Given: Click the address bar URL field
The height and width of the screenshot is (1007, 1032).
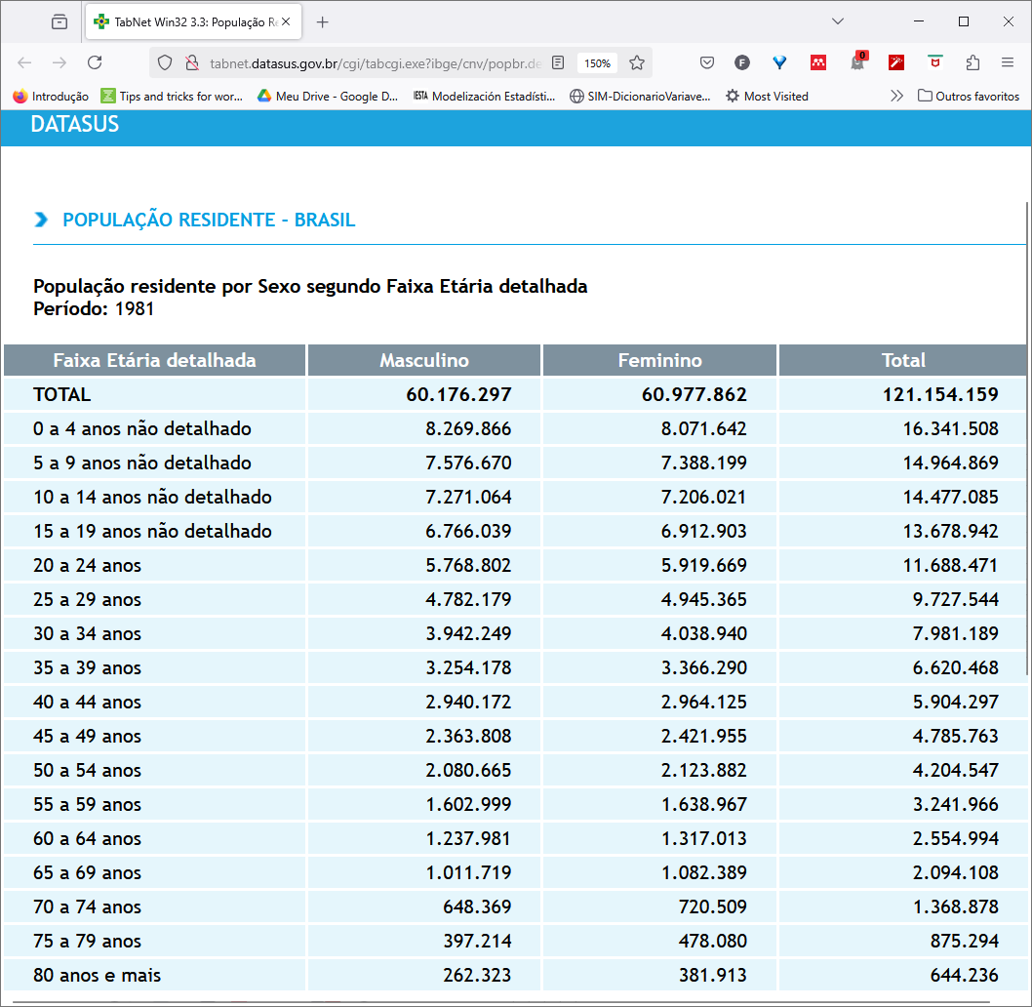Looking at the screenshot, I should [x=376, y=62].
